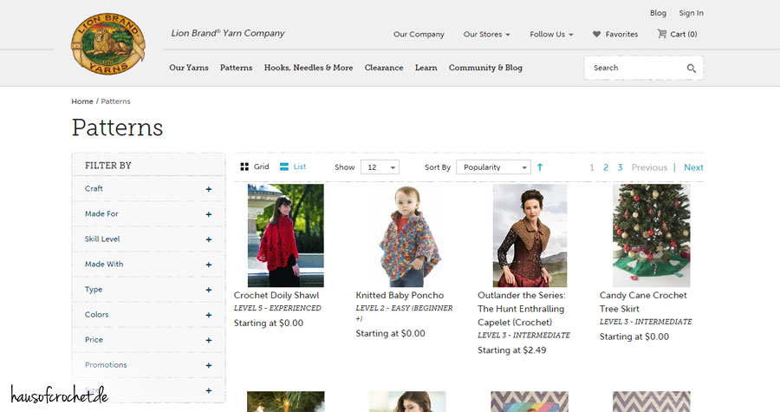Open the Sort By Popularity dropdown

pyautogui.click(x=493, y=167)
